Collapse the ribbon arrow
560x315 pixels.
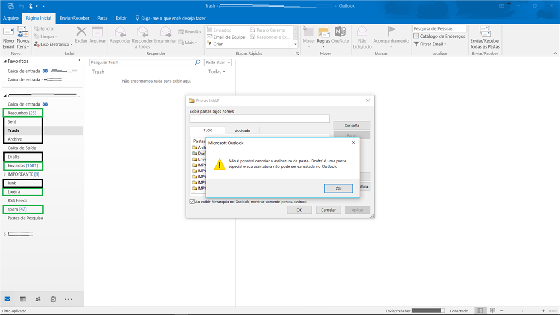pos(555,53)
